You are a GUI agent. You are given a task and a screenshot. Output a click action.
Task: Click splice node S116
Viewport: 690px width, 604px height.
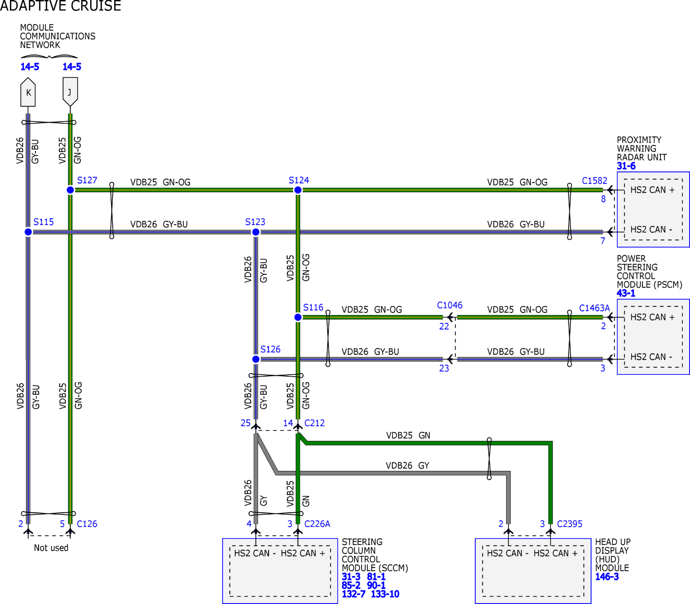pyautogui.click(x=298, y=317)
